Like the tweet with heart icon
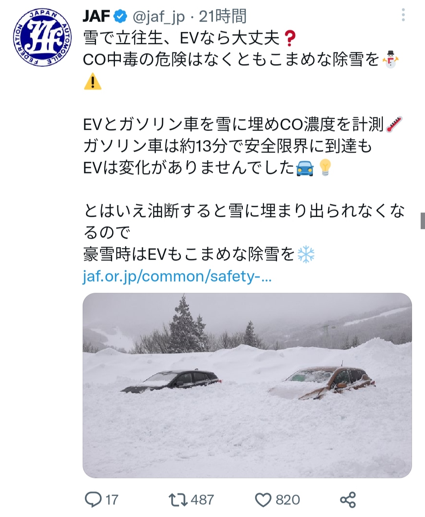The image size is (425, 517). 263,500
